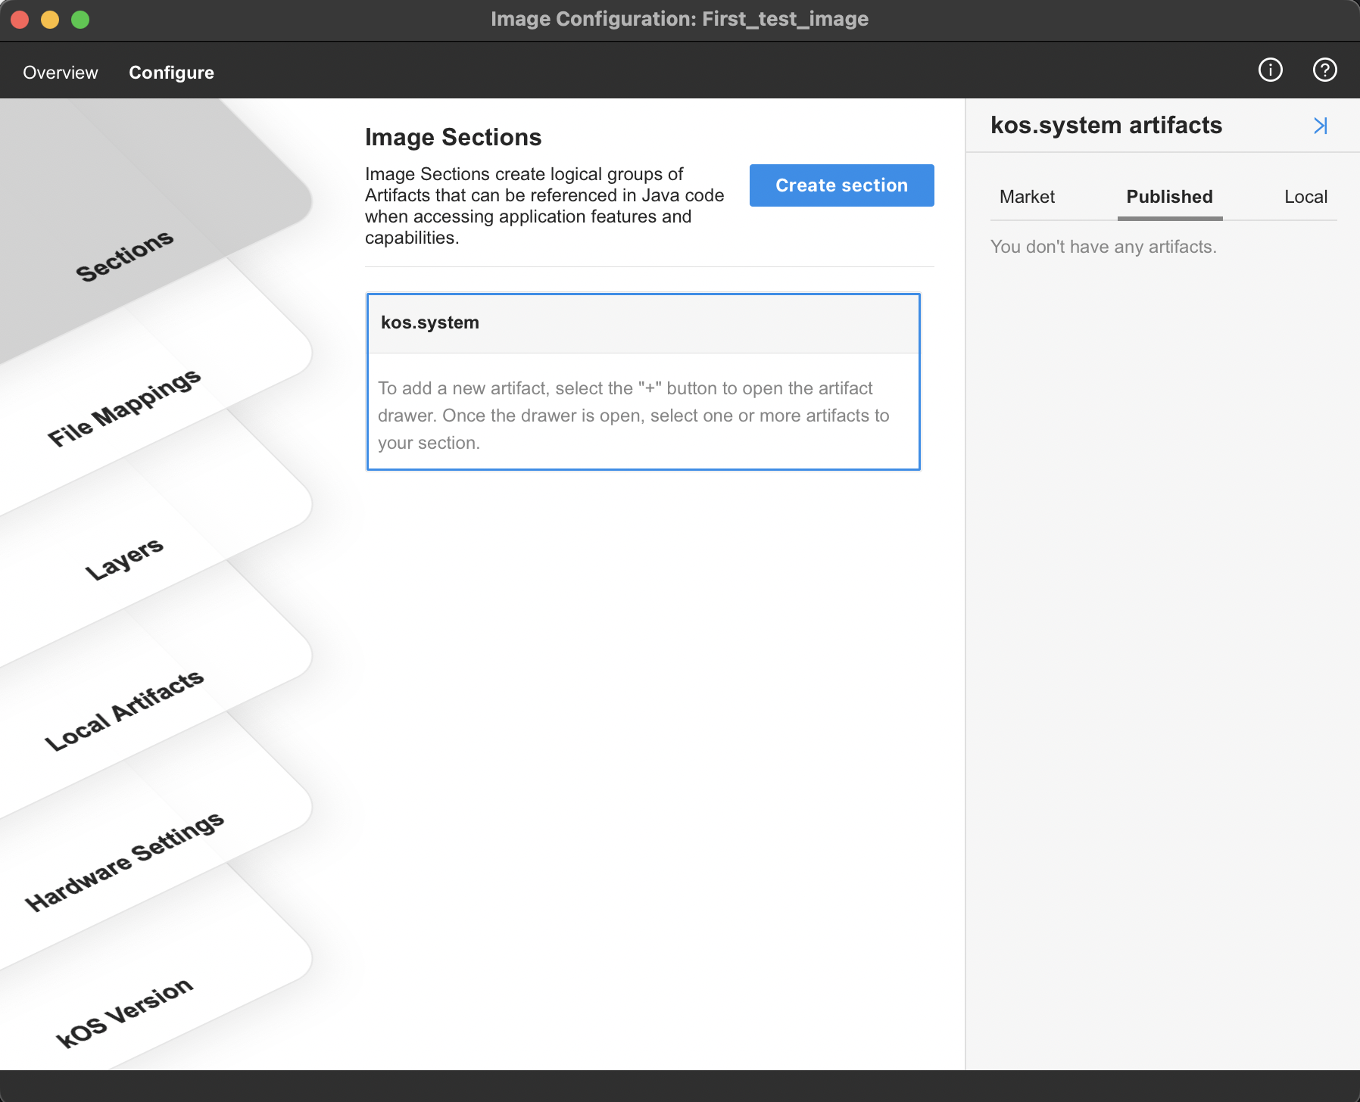The height and width of the screenshot is (1102, 1360).
Task: Open the kOS Version card
Action: click(x=124, y=1013)
